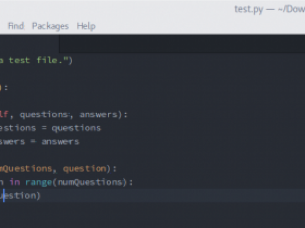
Task: Click empty editor area below last code line
Action: click(152, 215)
